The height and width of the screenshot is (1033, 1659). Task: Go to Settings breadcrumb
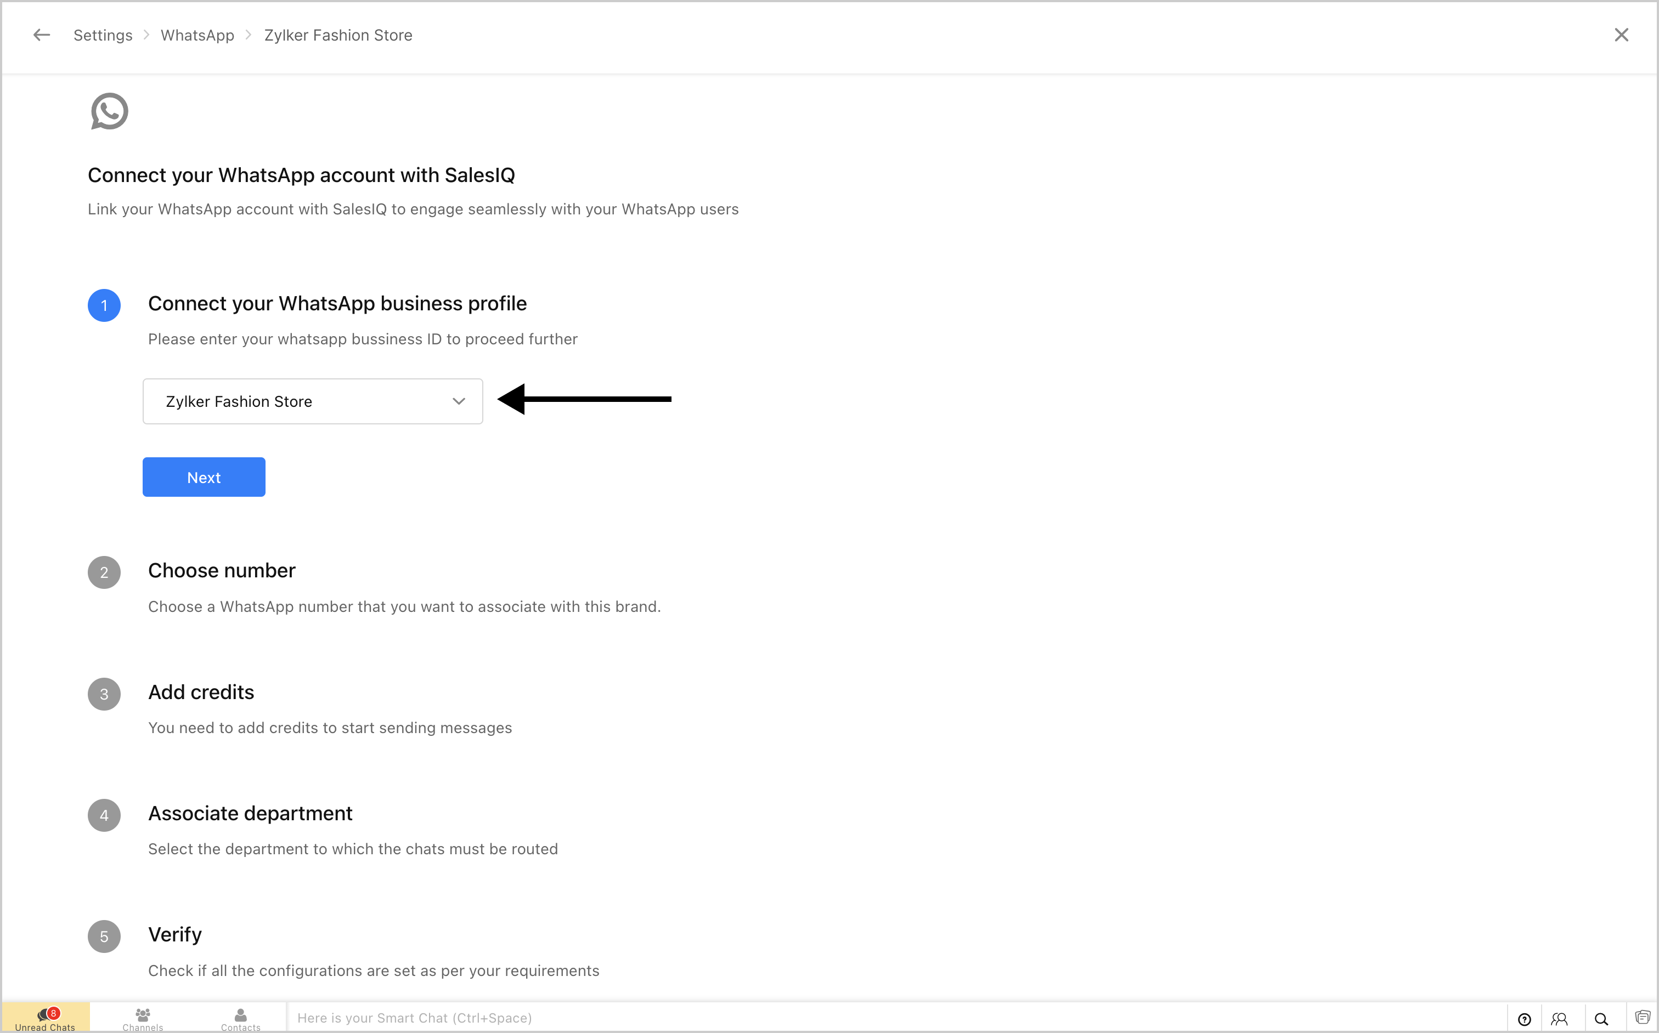(103, 35)
